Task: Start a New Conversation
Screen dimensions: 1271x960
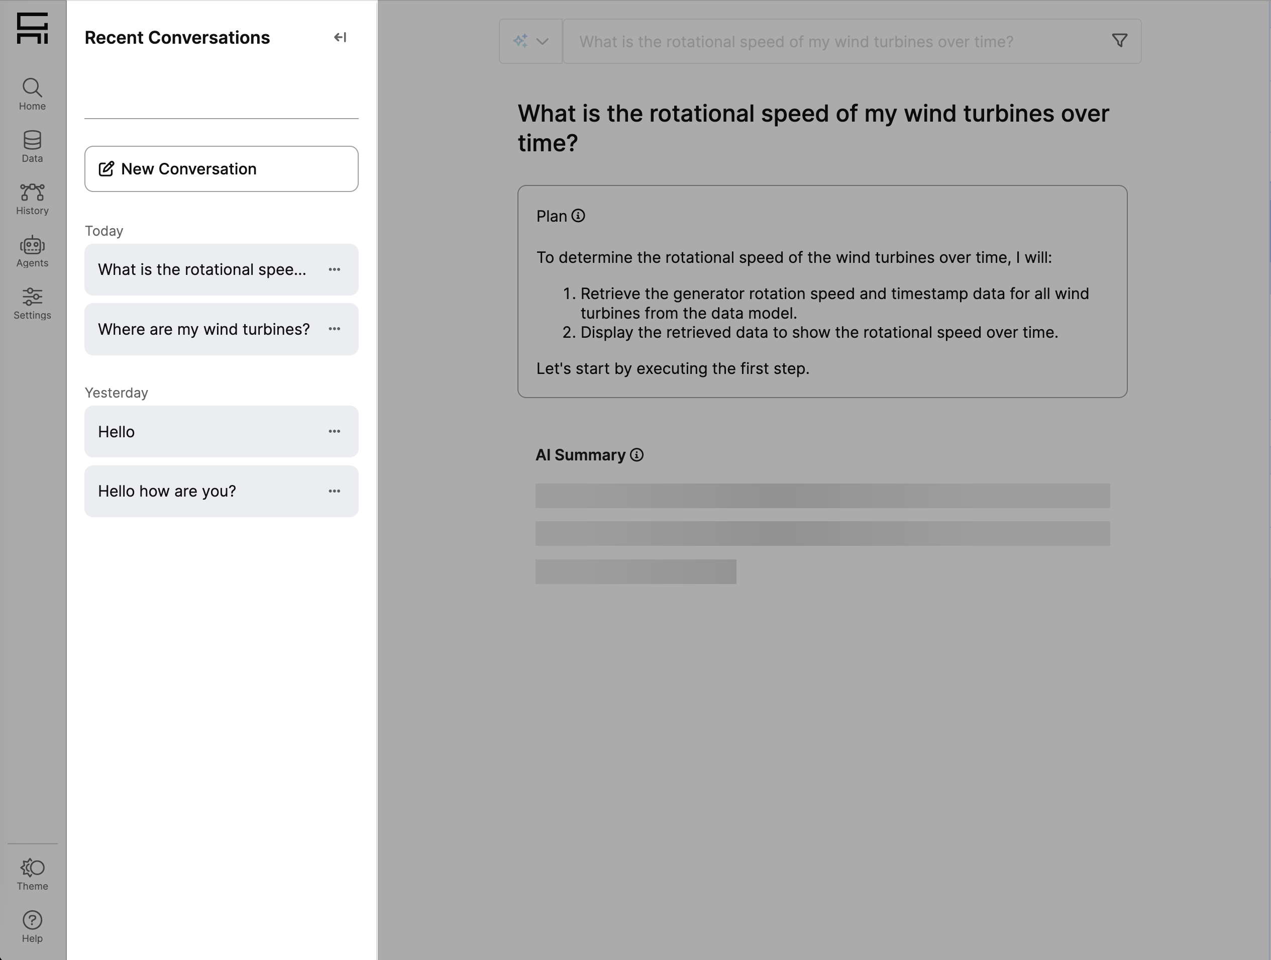Action: [x=221, y=168]
